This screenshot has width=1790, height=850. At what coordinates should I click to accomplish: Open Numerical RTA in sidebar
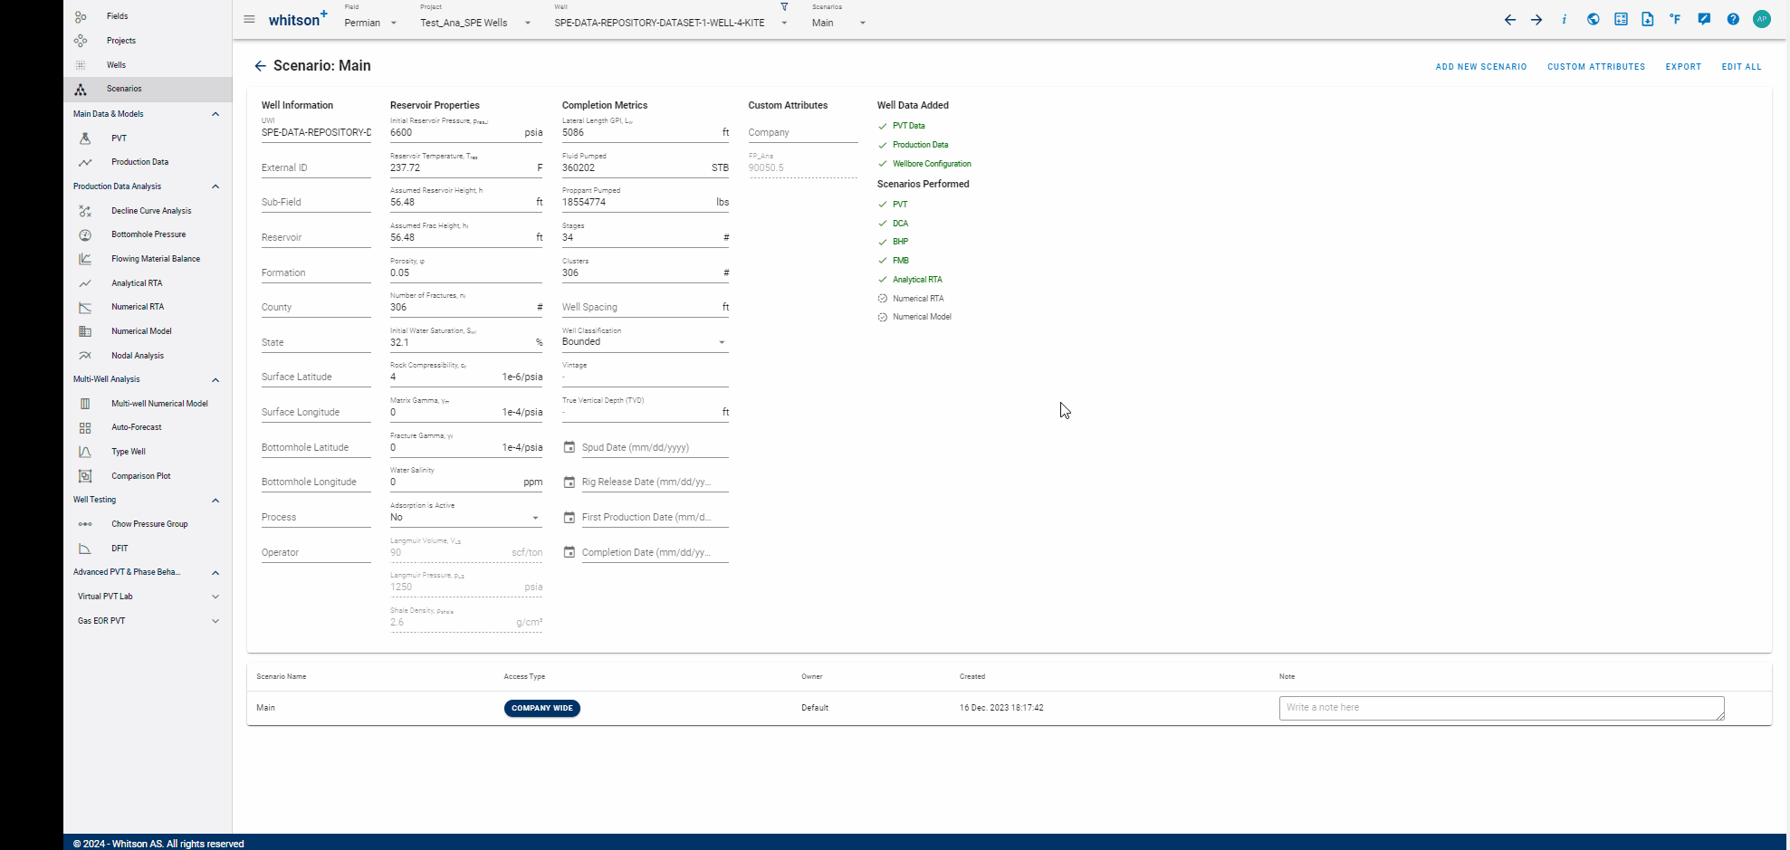click(x=148, y=307)
